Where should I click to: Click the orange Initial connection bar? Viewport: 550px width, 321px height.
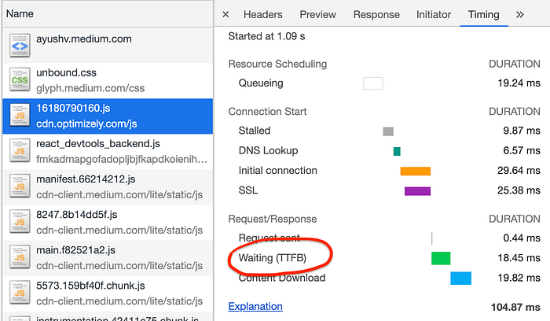[416, 171]
